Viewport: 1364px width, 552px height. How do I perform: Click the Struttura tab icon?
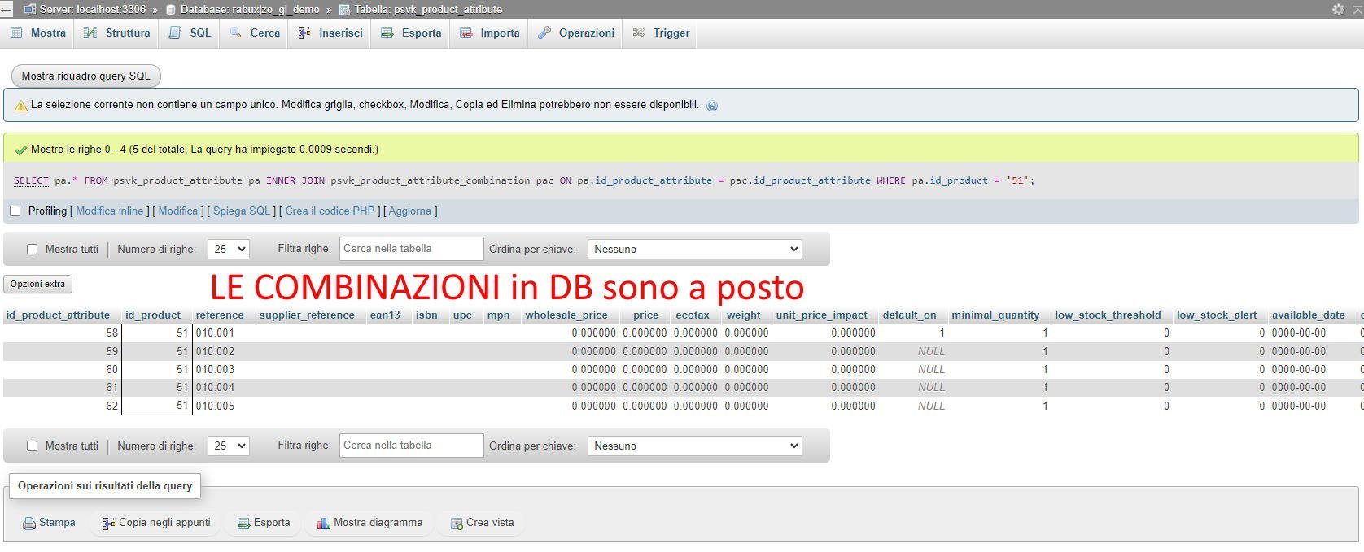(x=90, y=33)
